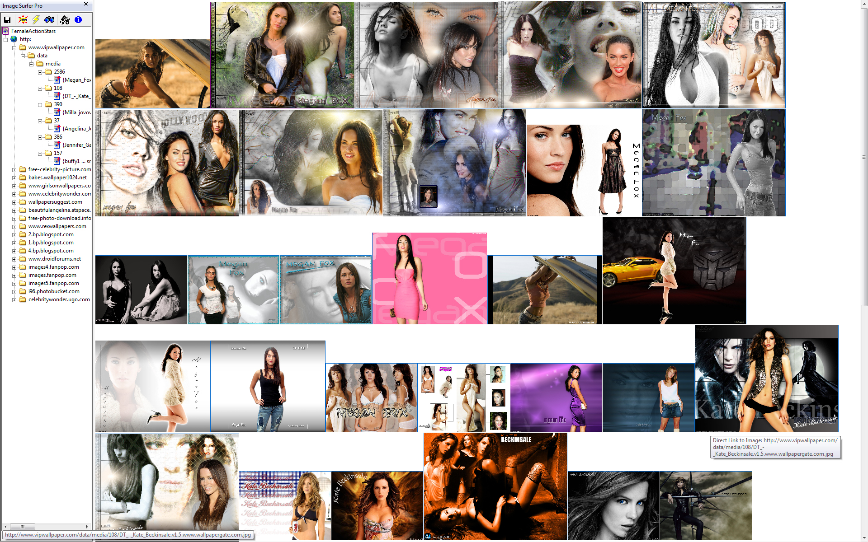868x542 pixels.
Task: Open the thumbnail with outlined 'MEGAN FOX' text
Action: [x=372, y=398]
